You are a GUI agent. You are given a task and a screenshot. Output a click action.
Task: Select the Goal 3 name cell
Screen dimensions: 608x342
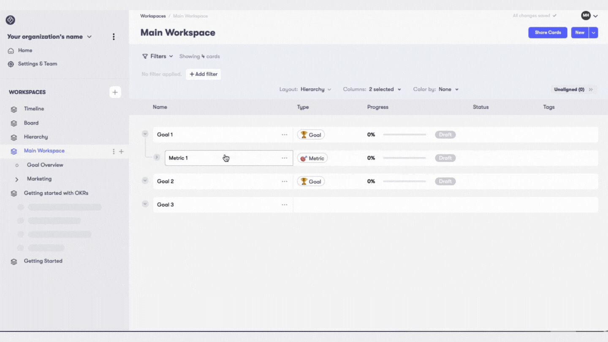[x=223, y=205]
